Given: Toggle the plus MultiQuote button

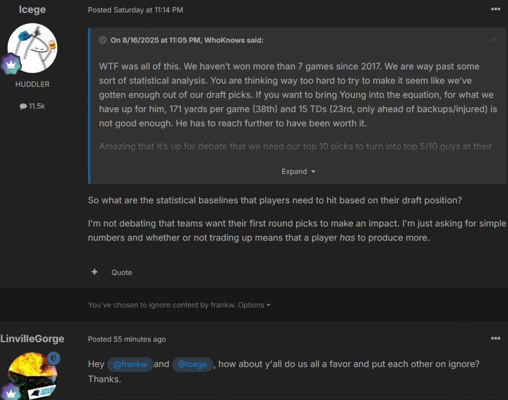Looking at the screenshot, I should (x=94, y=272).
